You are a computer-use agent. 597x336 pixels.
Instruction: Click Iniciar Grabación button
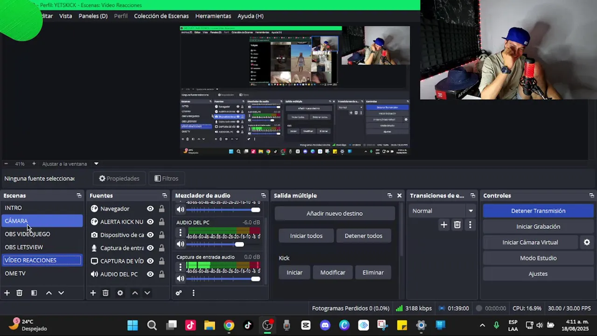tap(538, 227)
